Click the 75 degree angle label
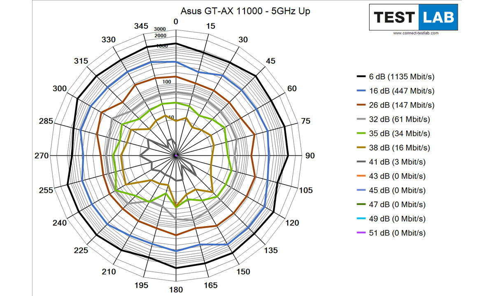This screenshot has width=494, height=296. coord(305,121)
